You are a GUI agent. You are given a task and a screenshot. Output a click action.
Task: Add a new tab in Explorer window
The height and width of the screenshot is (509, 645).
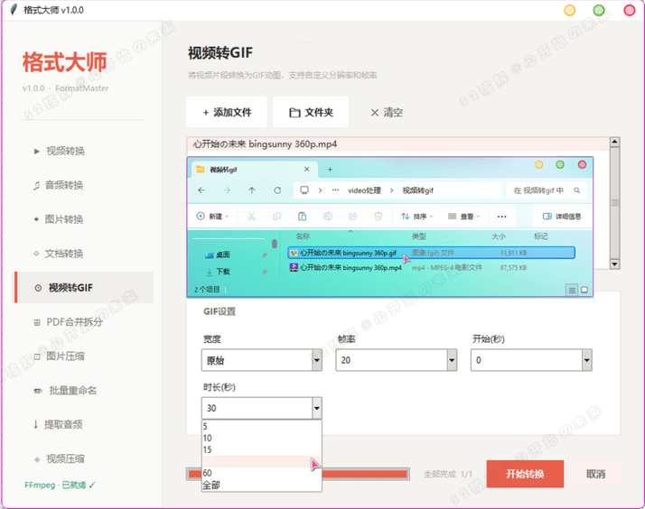click(330, 170)
